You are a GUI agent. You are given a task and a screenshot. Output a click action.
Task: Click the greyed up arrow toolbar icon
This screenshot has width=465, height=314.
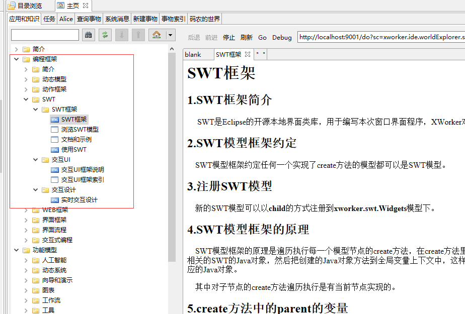point(138,35)
